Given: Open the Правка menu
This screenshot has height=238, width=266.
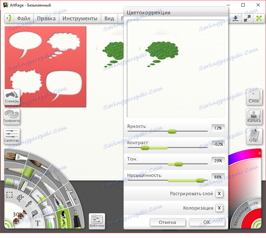Looking at the screenshot, I should 46,18.
